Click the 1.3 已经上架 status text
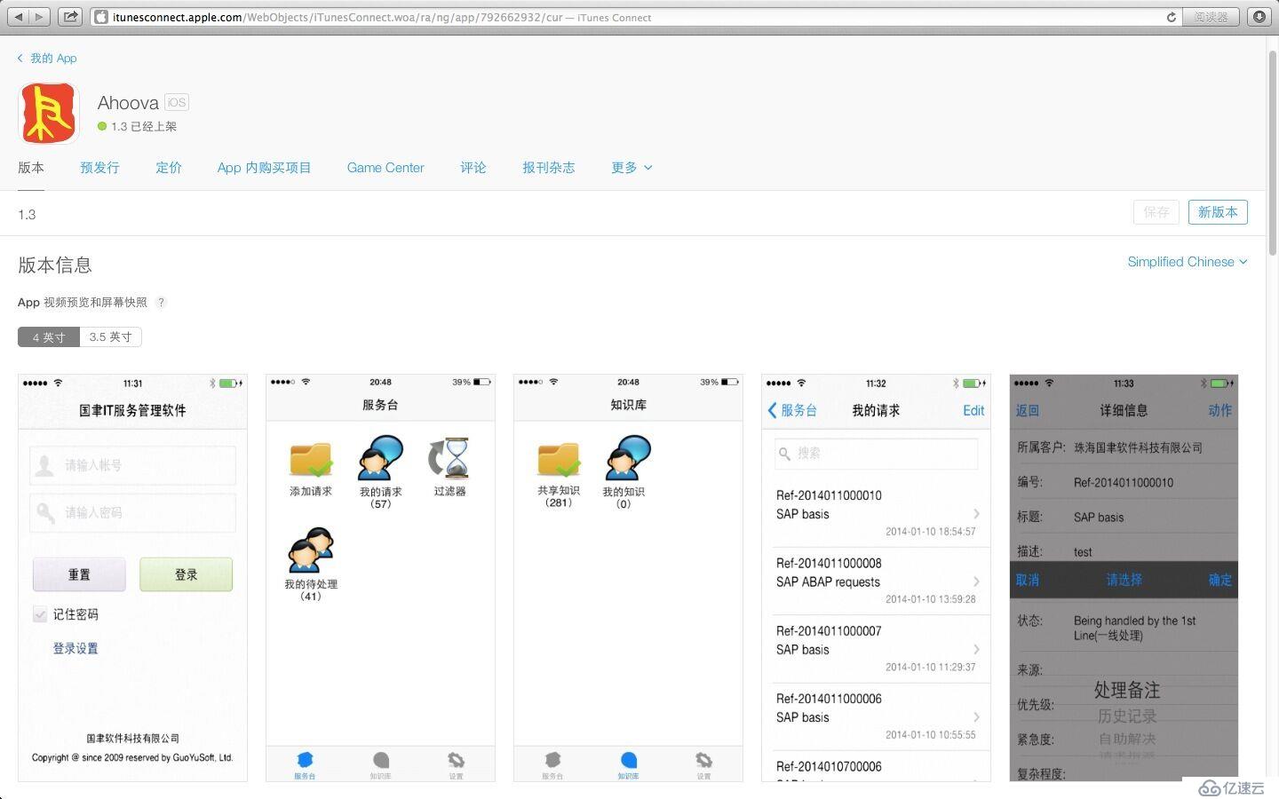This screenshot has height=799, width=1279. [x=143, y=127]
